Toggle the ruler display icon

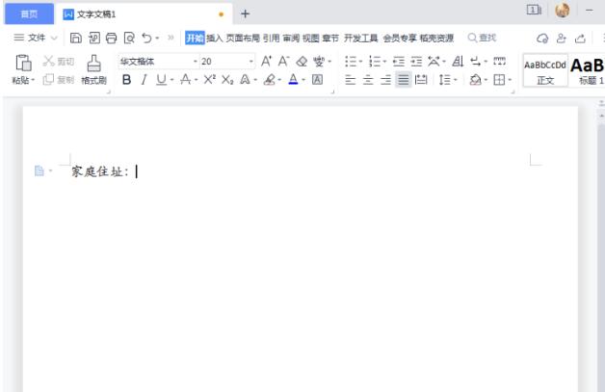click(499, 61)
